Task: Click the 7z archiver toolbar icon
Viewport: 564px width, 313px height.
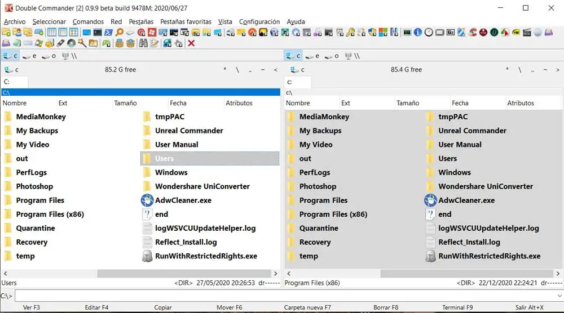Action: 450,32
